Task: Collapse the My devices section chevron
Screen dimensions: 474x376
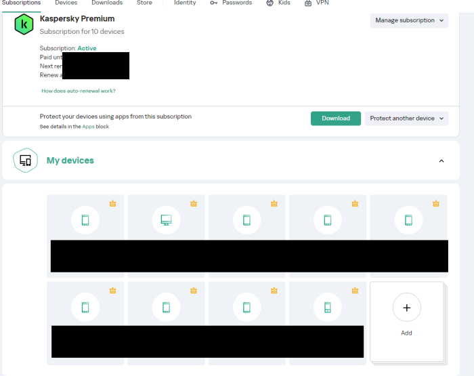Action: tap(441, 161)
